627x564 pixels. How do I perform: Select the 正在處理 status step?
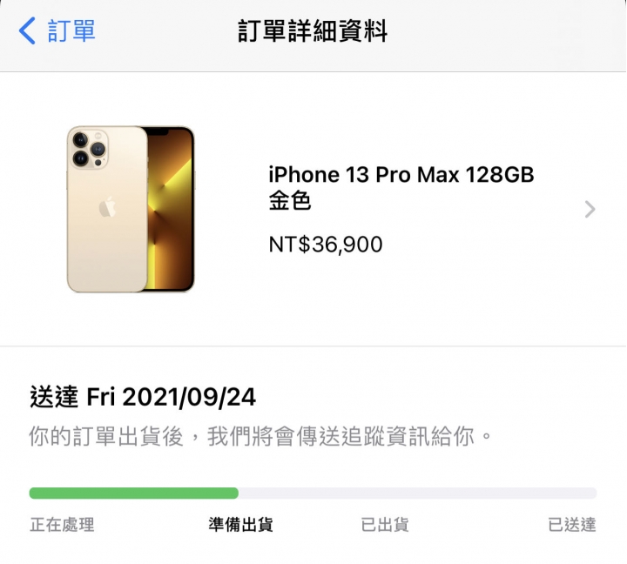pos(62,525)
